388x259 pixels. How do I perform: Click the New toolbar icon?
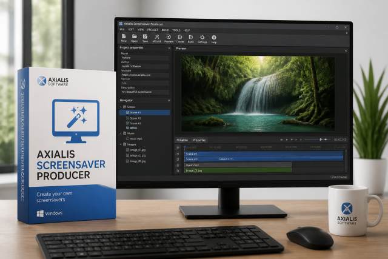point(124,38)
